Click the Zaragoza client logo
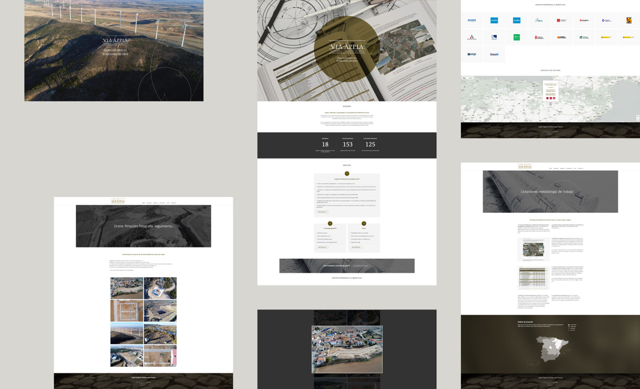Image resolution: width=640 pixels, height=389 pixels. (584, 21)
